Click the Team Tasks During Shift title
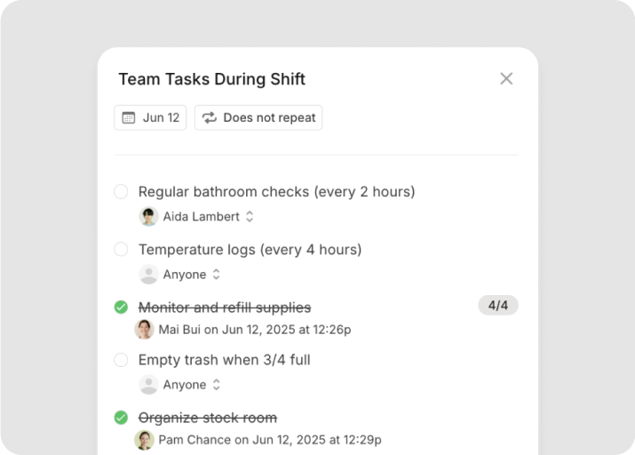The image size is (635, 455). point(211,79)
